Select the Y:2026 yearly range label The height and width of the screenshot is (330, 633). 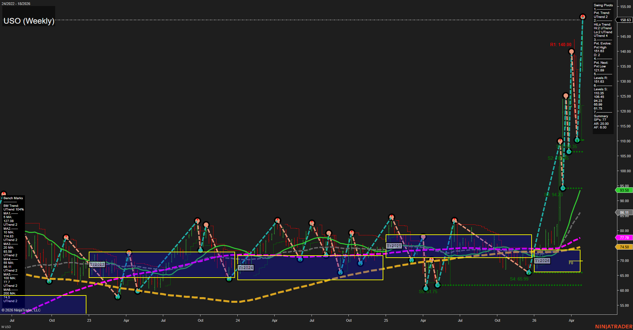point(543,261)
